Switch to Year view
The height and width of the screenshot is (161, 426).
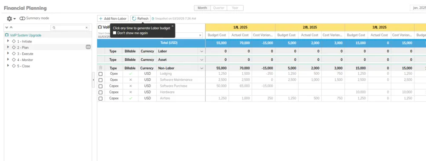[x=235, y=8]
